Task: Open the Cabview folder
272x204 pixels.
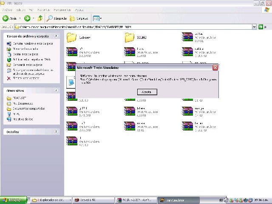Action: [x=71, y=37]
